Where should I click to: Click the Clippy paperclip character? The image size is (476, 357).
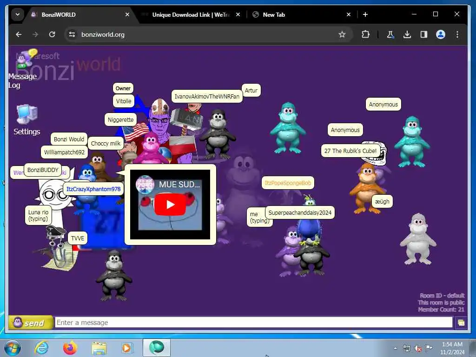57,249
